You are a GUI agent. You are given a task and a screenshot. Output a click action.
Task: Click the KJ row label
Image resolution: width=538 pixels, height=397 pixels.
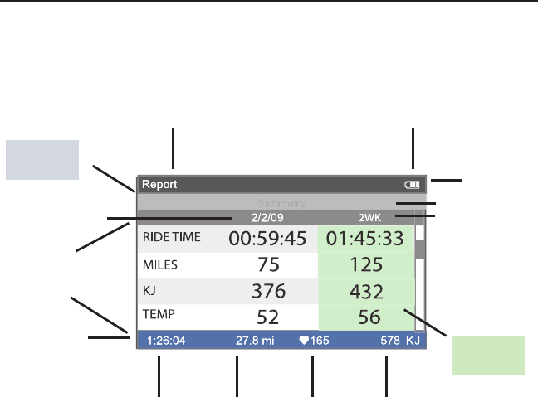coord(149,291)
